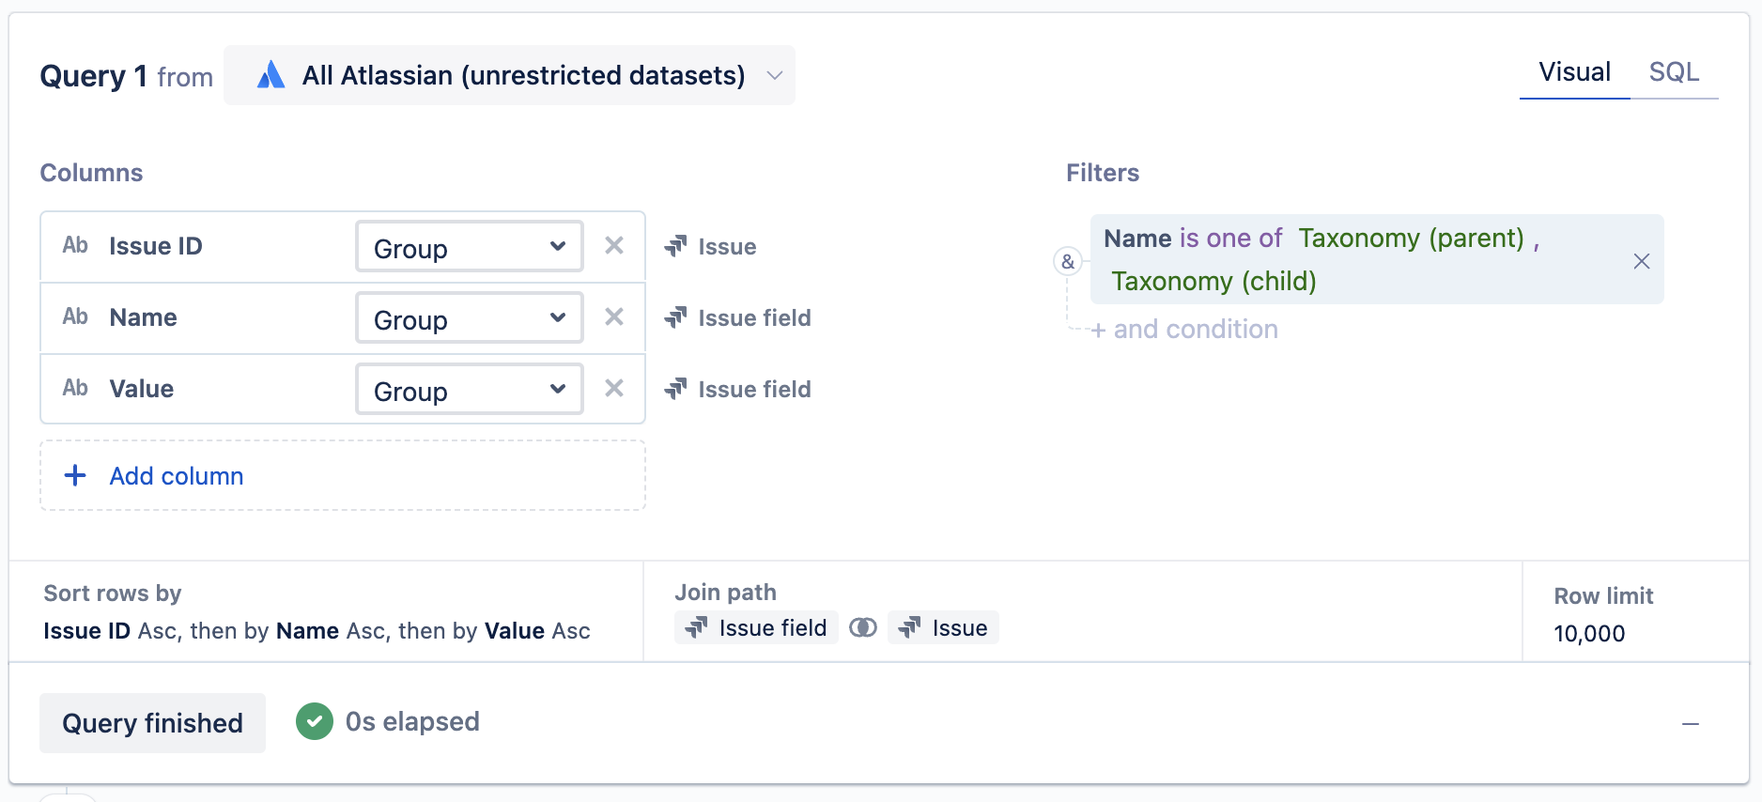The height and width of the screenshot is (802, 1762).
Task: Open Issue ID aggregation dropdown
Action: coord(470,247)
